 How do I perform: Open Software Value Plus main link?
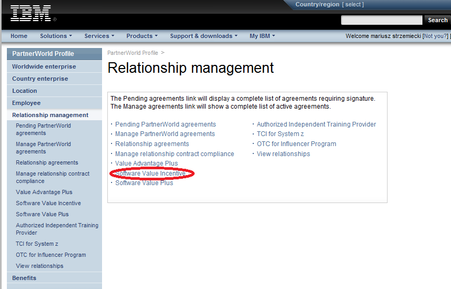pos(144,183)
